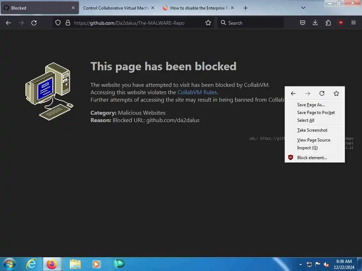Choose uBlock Block element... entry
Viewport: 362px width, 271px height.
point(315,158)
